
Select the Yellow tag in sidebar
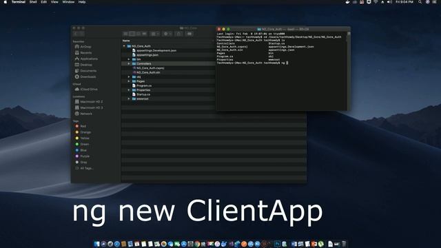click(x=83, y=138)
